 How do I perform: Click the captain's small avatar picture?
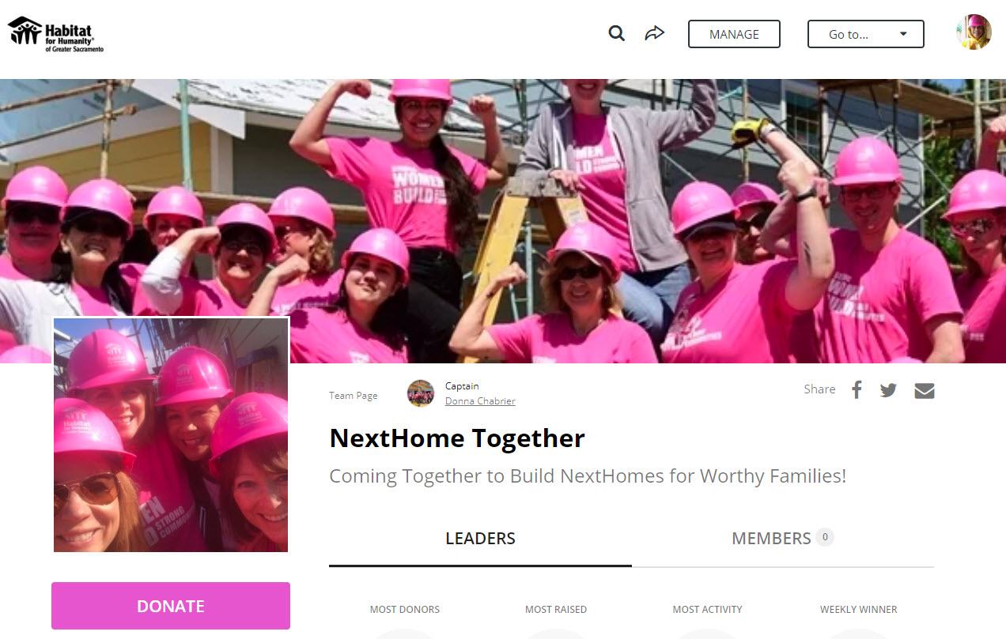click(x=421, y=393)
